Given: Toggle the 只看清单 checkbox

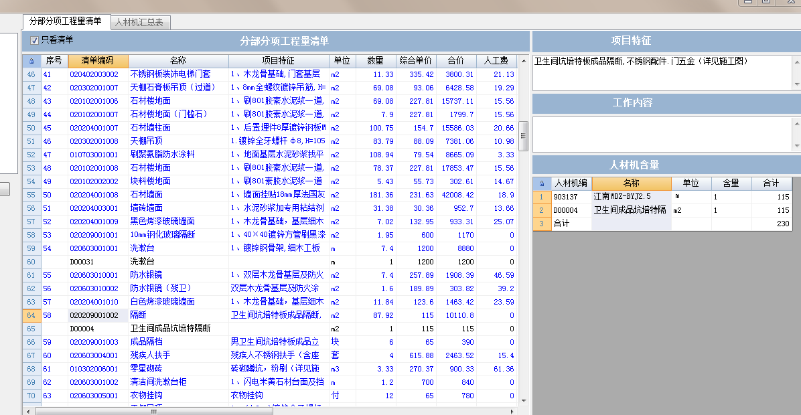Looking at the screenshot, I should pyautogui.click(x=34, y=40).
